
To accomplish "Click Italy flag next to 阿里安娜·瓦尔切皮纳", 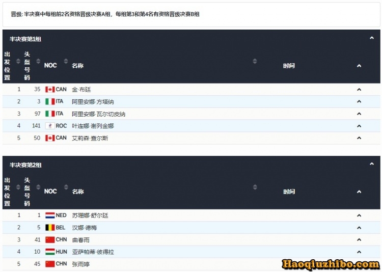I will pos(50,114).
